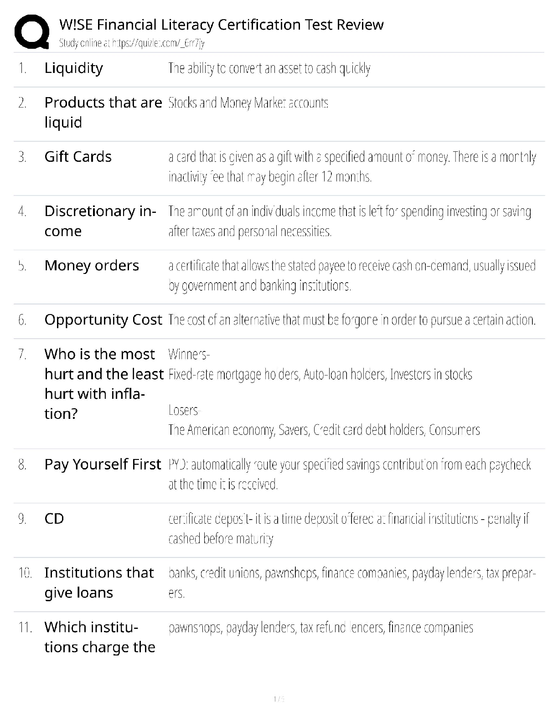Screen dimensions: 558x722
Task: Click the Quizlet Q logo icon
Action: click(x=32, y=31)
